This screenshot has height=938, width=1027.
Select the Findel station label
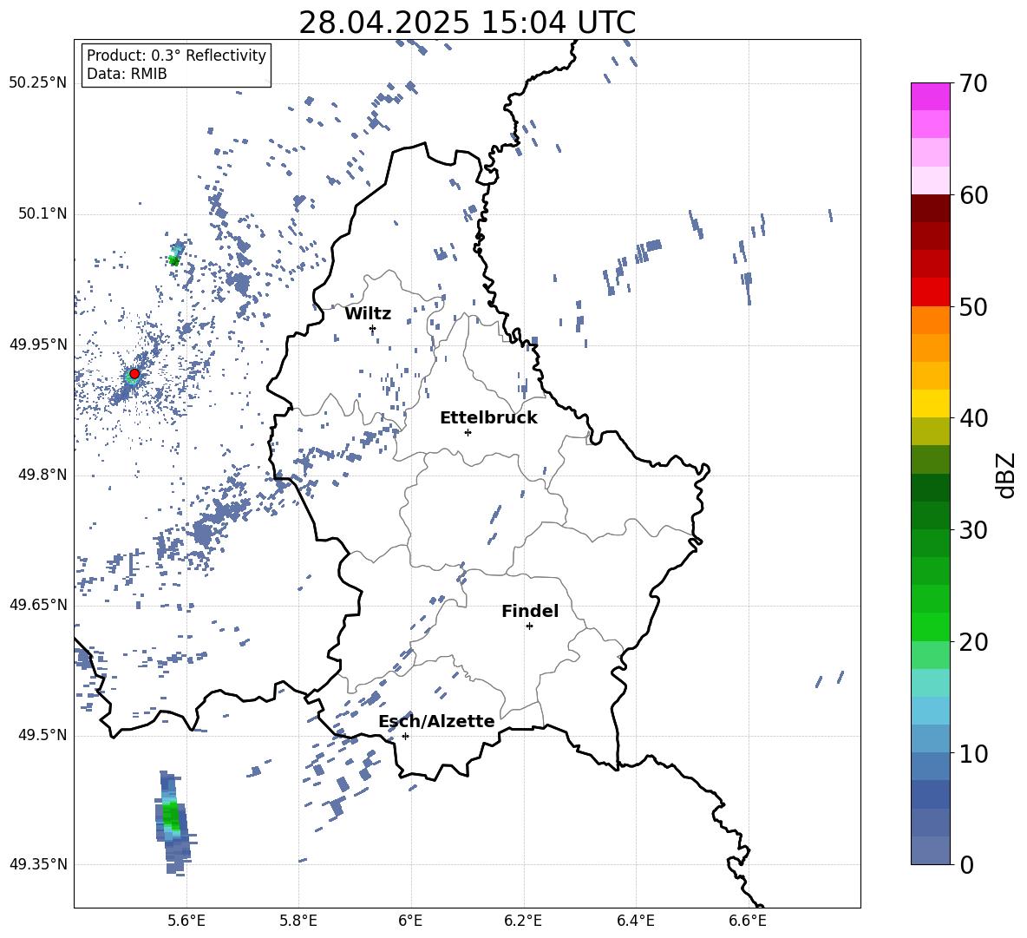click(x=530, y=611)
